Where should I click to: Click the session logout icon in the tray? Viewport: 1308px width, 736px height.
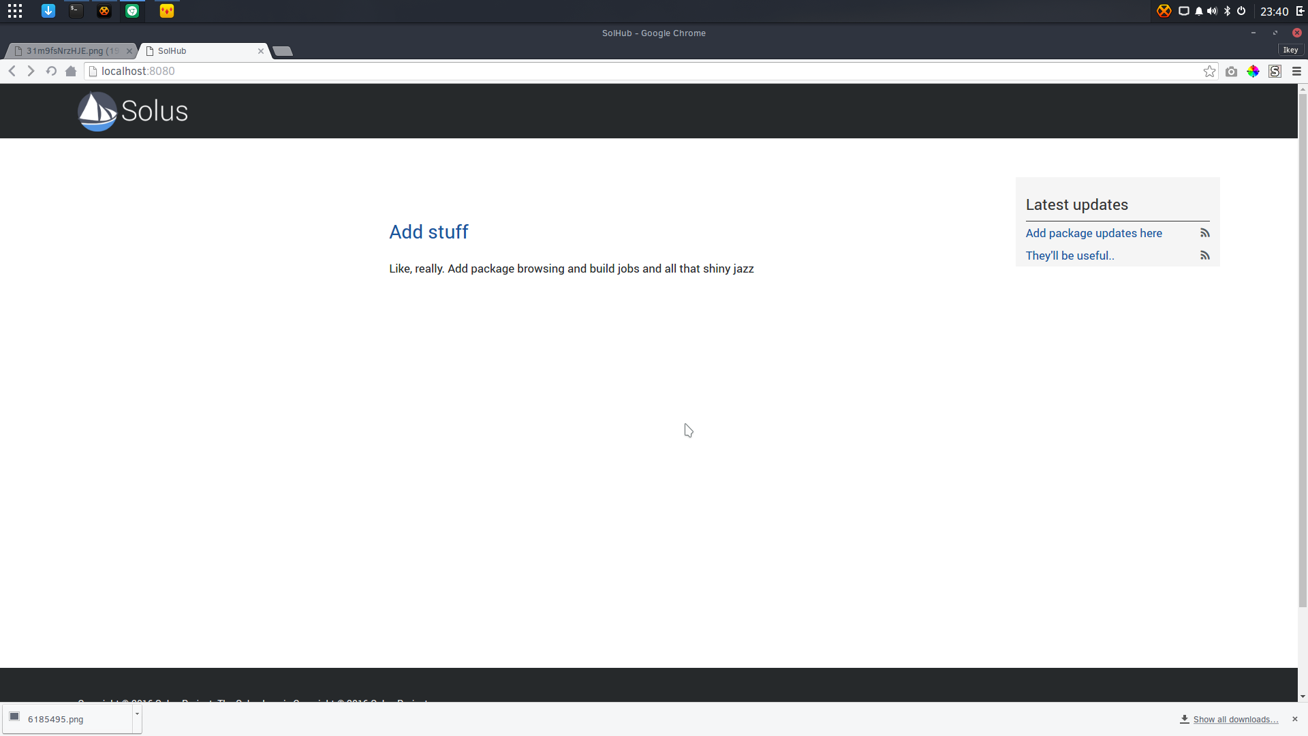pyautogui.click(x=1300, y=11)
